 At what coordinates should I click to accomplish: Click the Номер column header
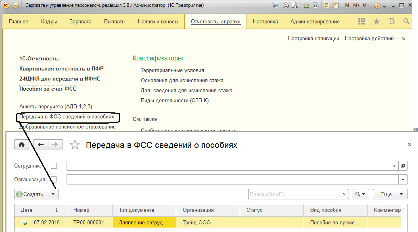[90, 210]
